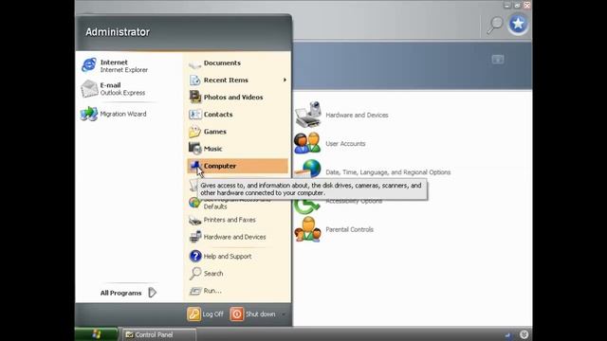
Task: Select Photos and Videos label
Action: pyautogui.click(x=233, y=98)
